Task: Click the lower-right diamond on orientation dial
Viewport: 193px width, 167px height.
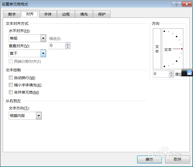Action: pos(177,61)
